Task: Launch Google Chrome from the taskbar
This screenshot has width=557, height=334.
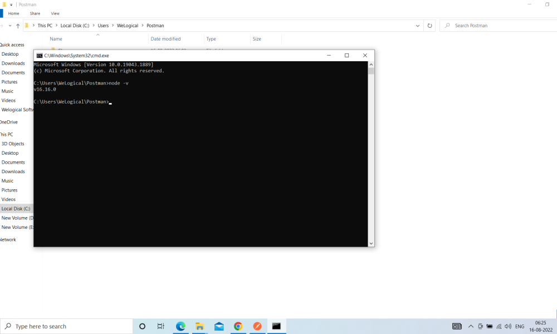Action: tap(238, 326)
